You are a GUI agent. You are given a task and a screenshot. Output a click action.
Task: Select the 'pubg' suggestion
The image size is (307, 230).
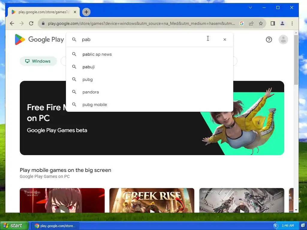point(150,79)
